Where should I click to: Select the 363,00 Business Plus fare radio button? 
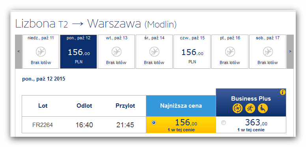[224, 123]
